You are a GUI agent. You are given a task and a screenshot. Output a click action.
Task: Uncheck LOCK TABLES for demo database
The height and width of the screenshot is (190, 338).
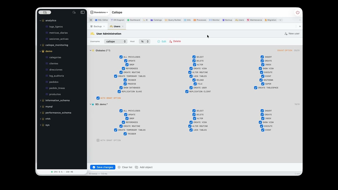(191, 130)
